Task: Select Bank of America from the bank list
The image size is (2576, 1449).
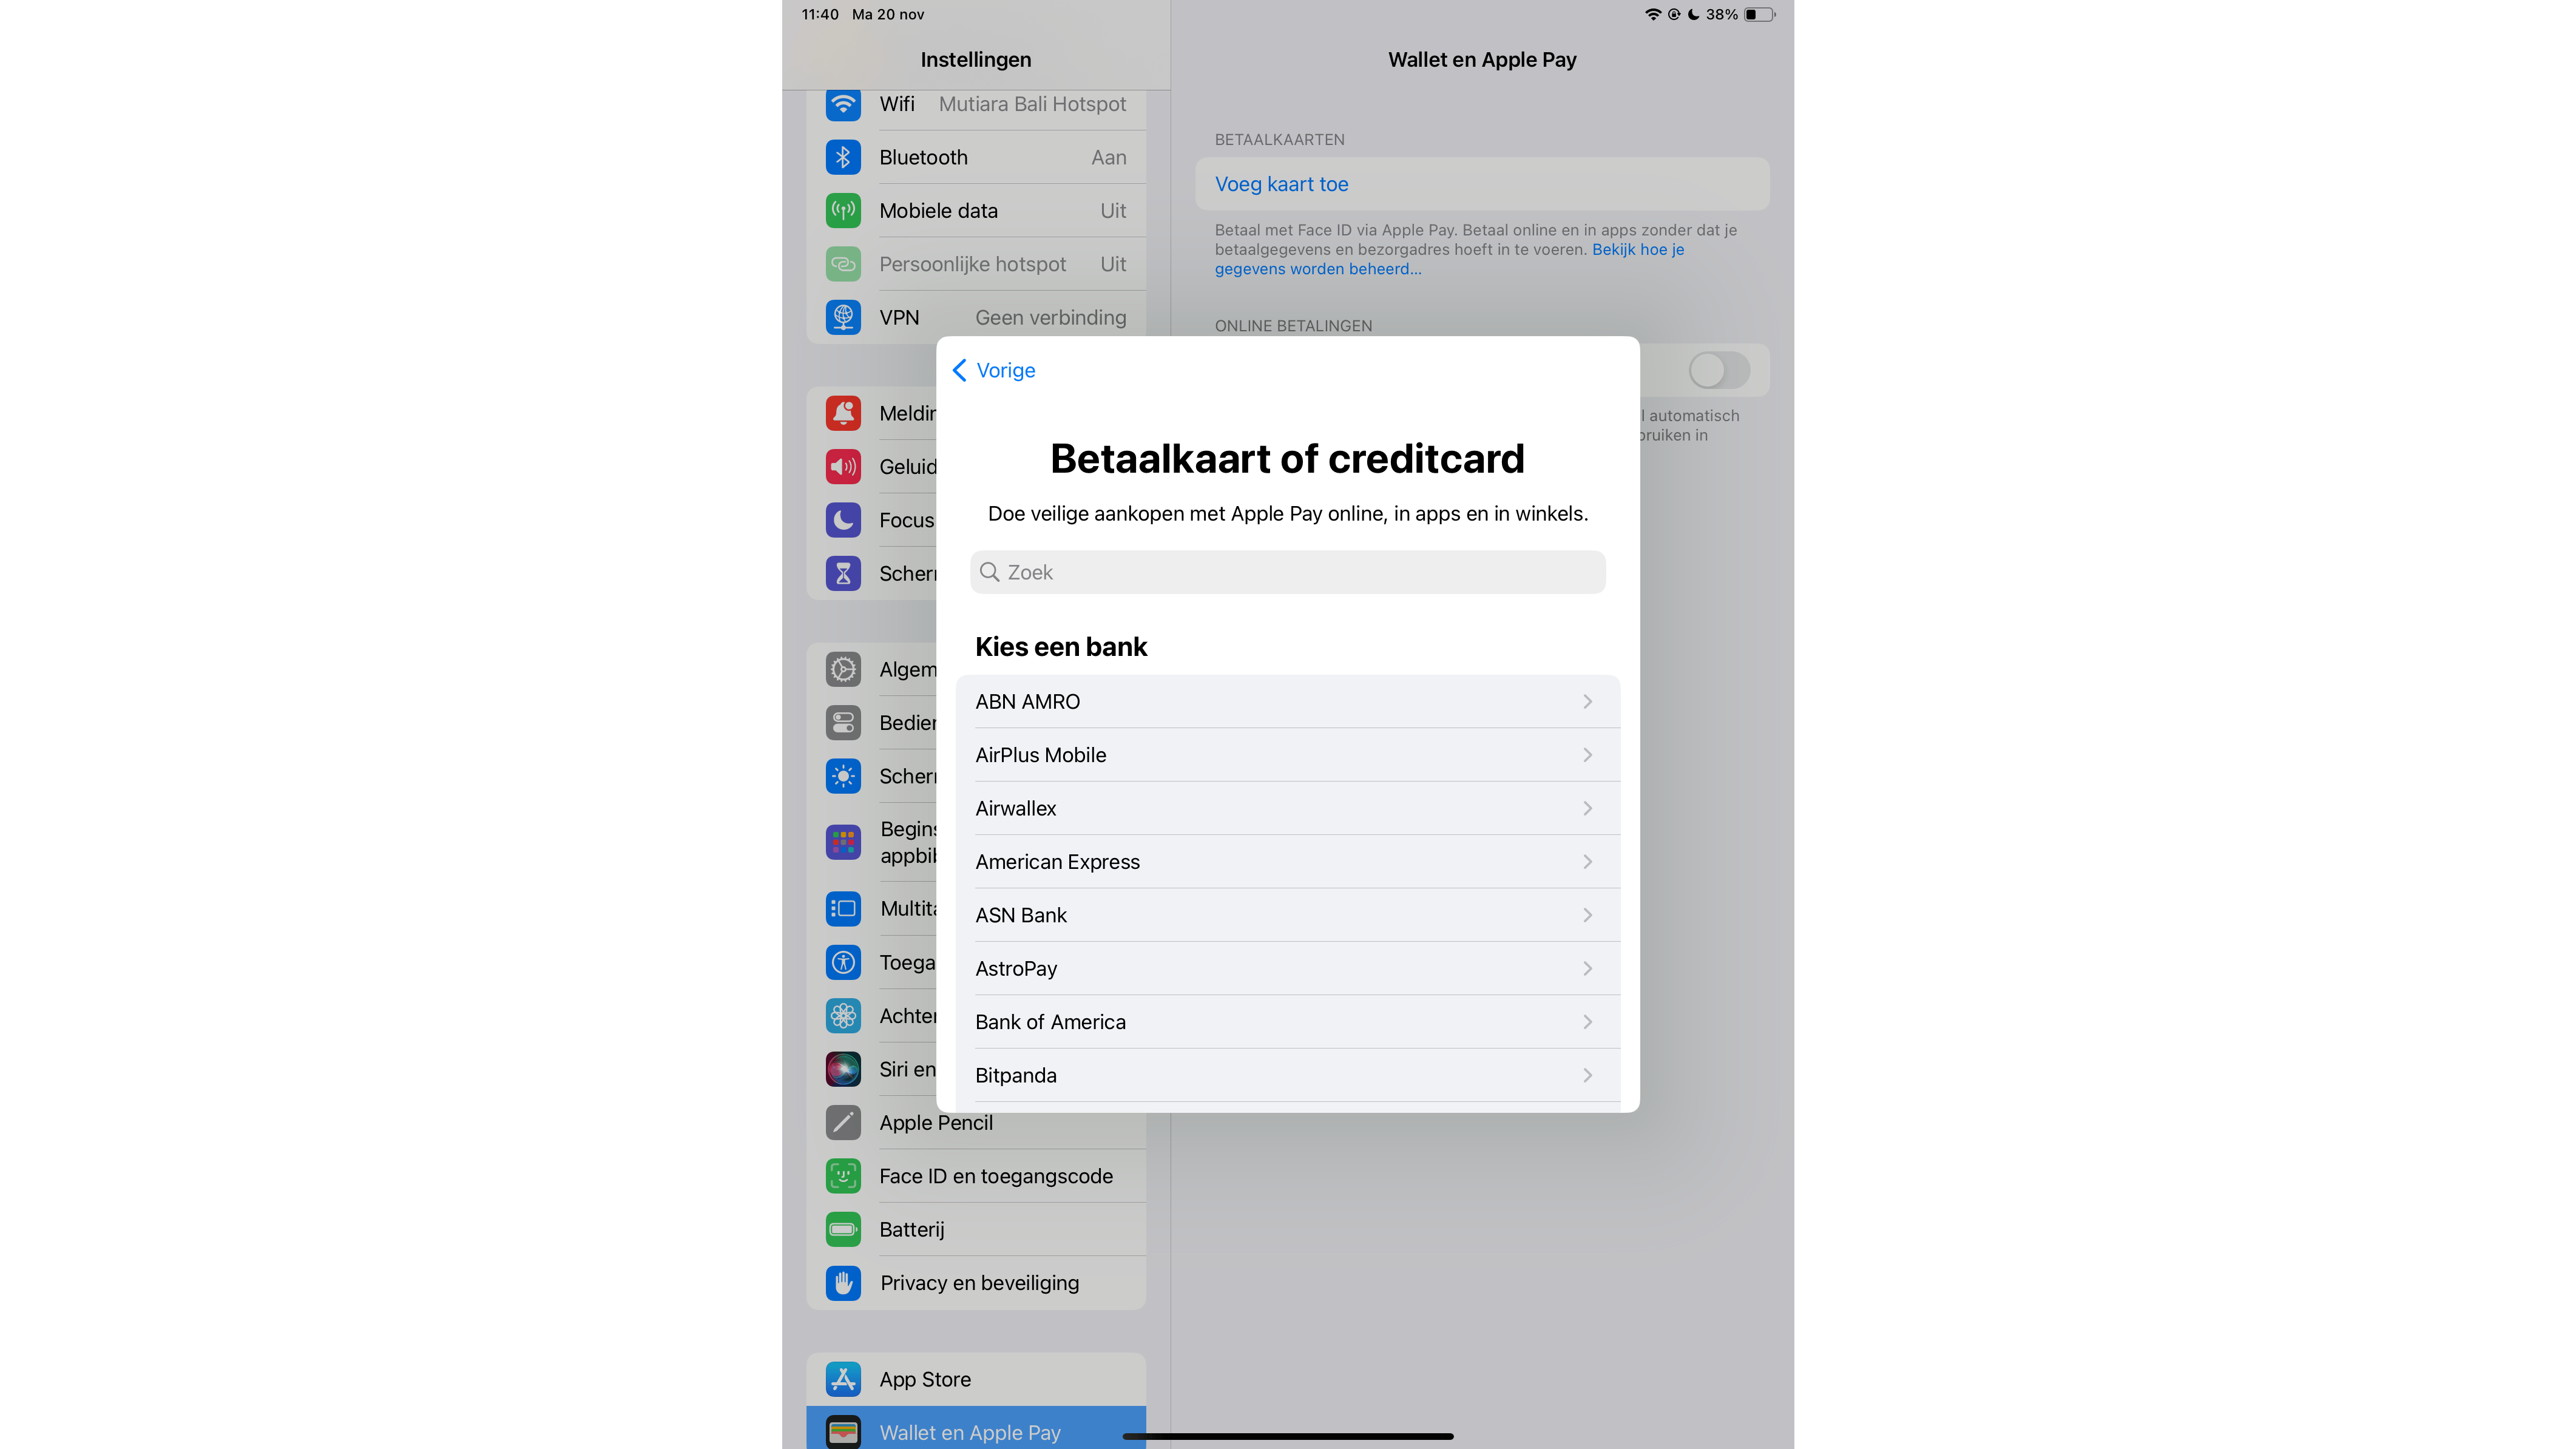Action: coord(1050,1022)
